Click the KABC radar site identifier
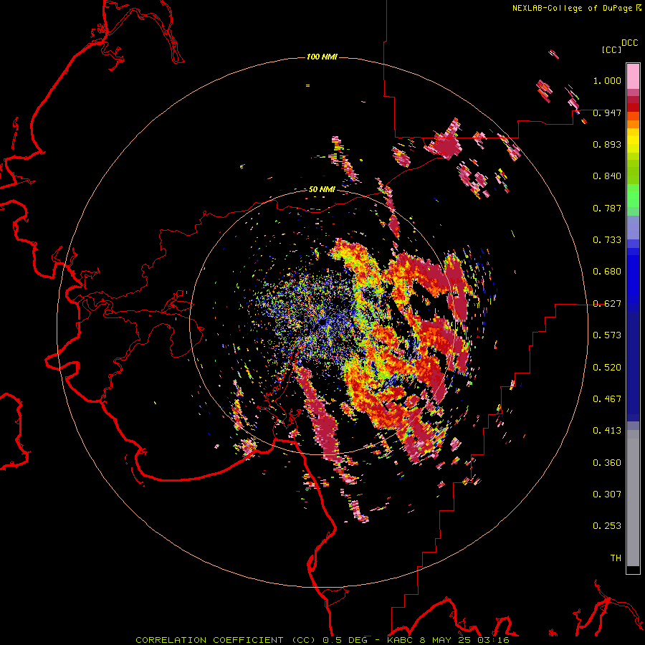 (x=400, y=640)
